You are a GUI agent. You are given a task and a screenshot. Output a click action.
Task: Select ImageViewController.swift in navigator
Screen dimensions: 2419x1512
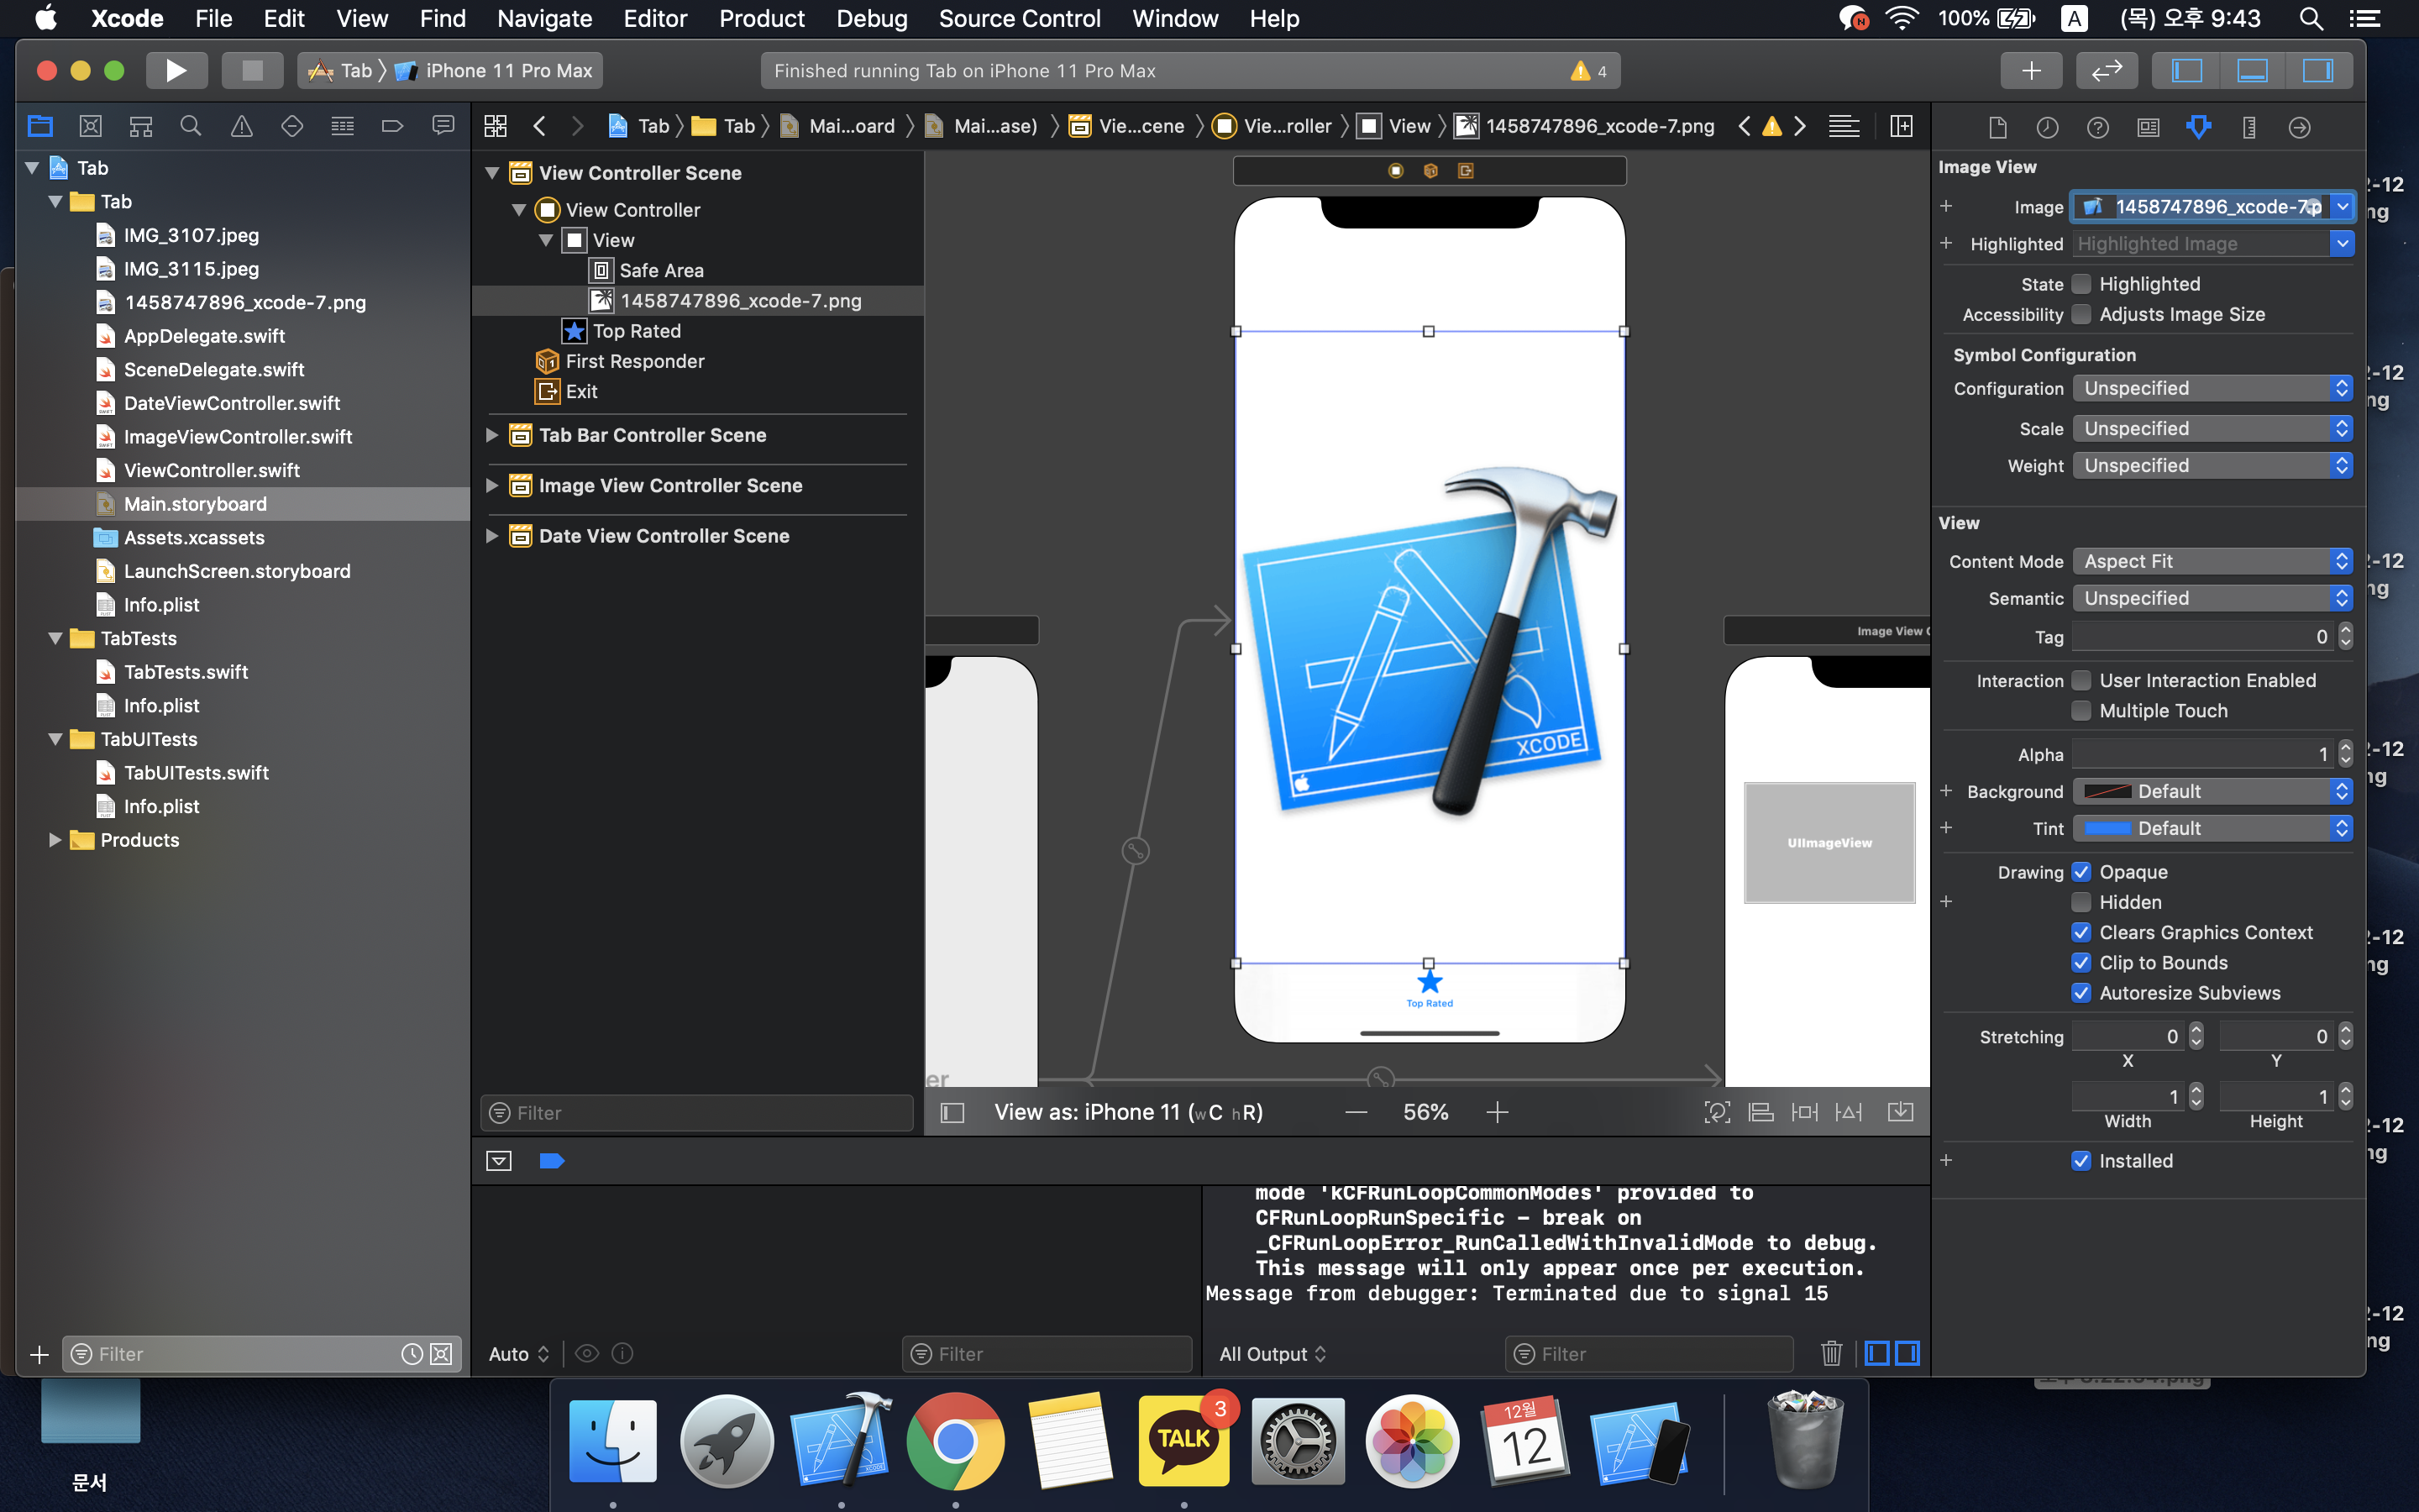(x=237, y=436)
